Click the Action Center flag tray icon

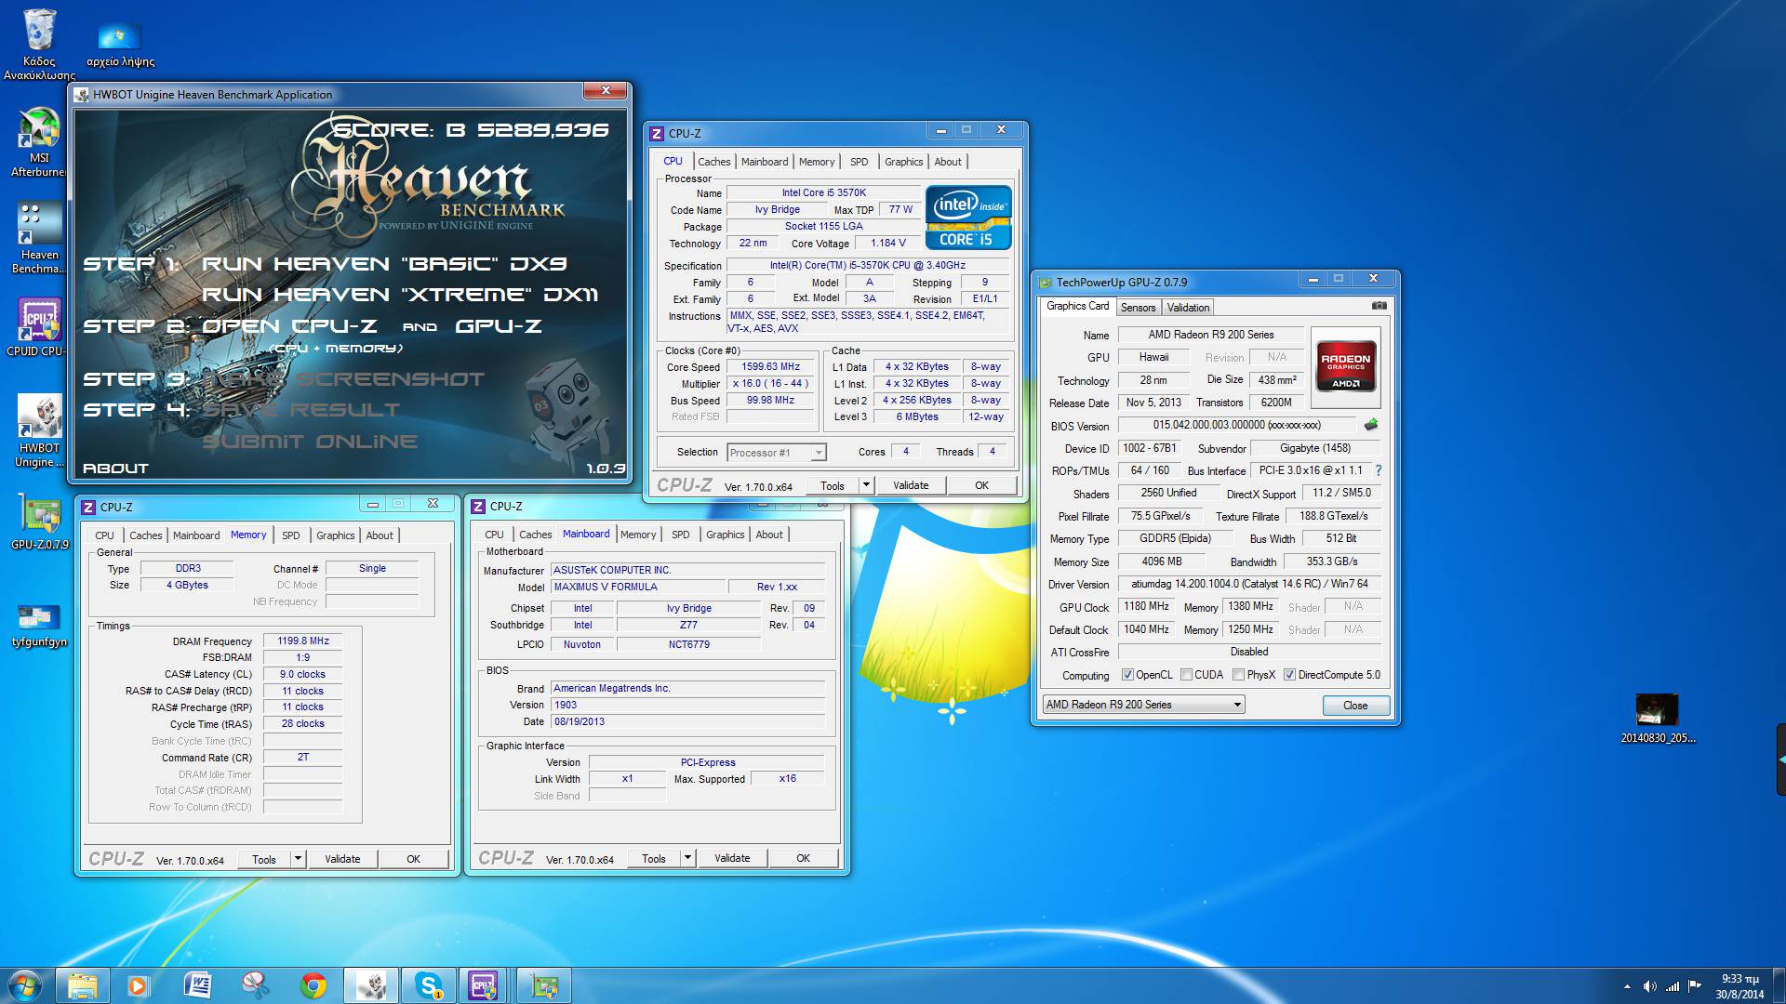(1695, 986)
